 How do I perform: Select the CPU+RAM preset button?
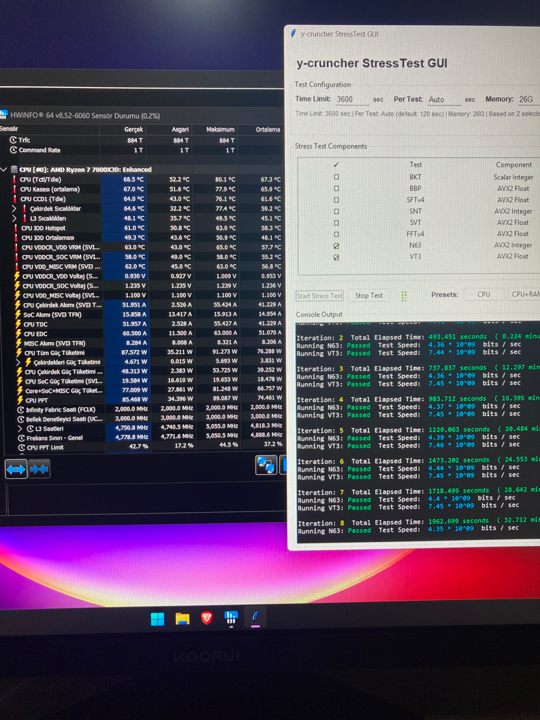(x=524, y=294)
